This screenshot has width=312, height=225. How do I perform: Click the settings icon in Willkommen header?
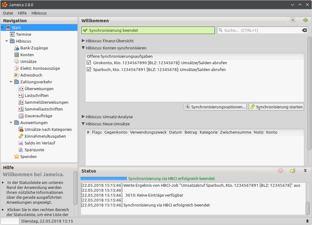[293, 20]
